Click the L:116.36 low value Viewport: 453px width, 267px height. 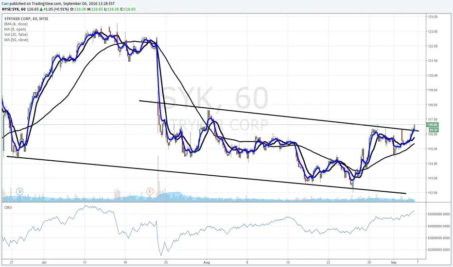(111, 9)
